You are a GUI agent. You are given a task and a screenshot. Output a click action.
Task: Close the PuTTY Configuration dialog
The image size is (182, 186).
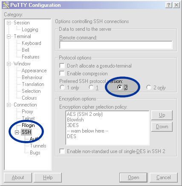(x=176, y=5)
